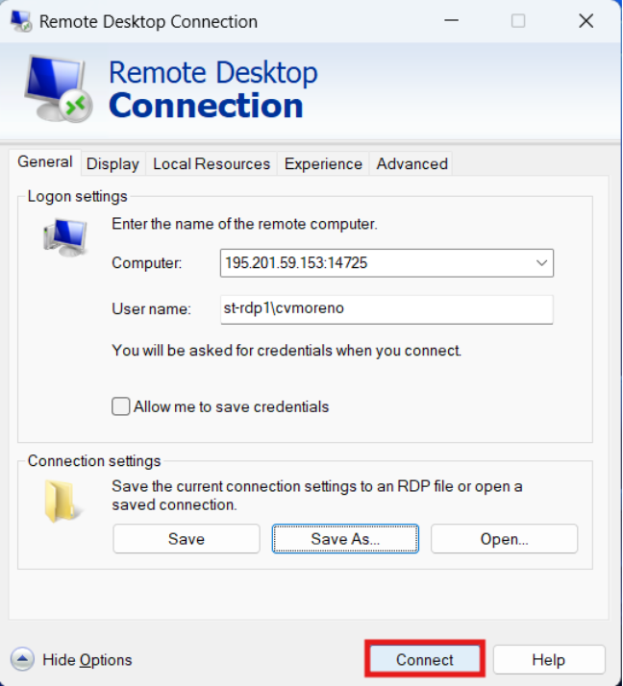The image size is (623, 686).
Task: Enable Allow me to save credentials
Action: click(x=121, y=406)
